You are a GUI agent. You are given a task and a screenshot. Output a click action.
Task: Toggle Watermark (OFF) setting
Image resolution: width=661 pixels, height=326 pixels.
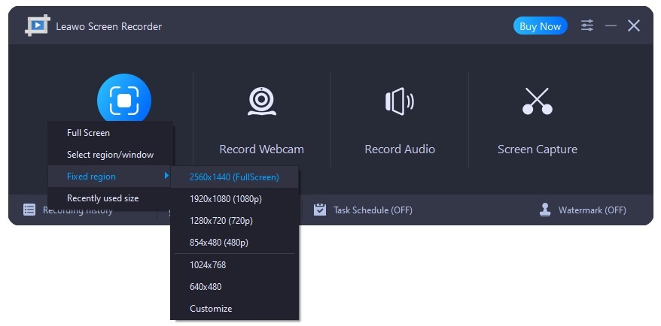pyautogui.click(x=592, y=210)
